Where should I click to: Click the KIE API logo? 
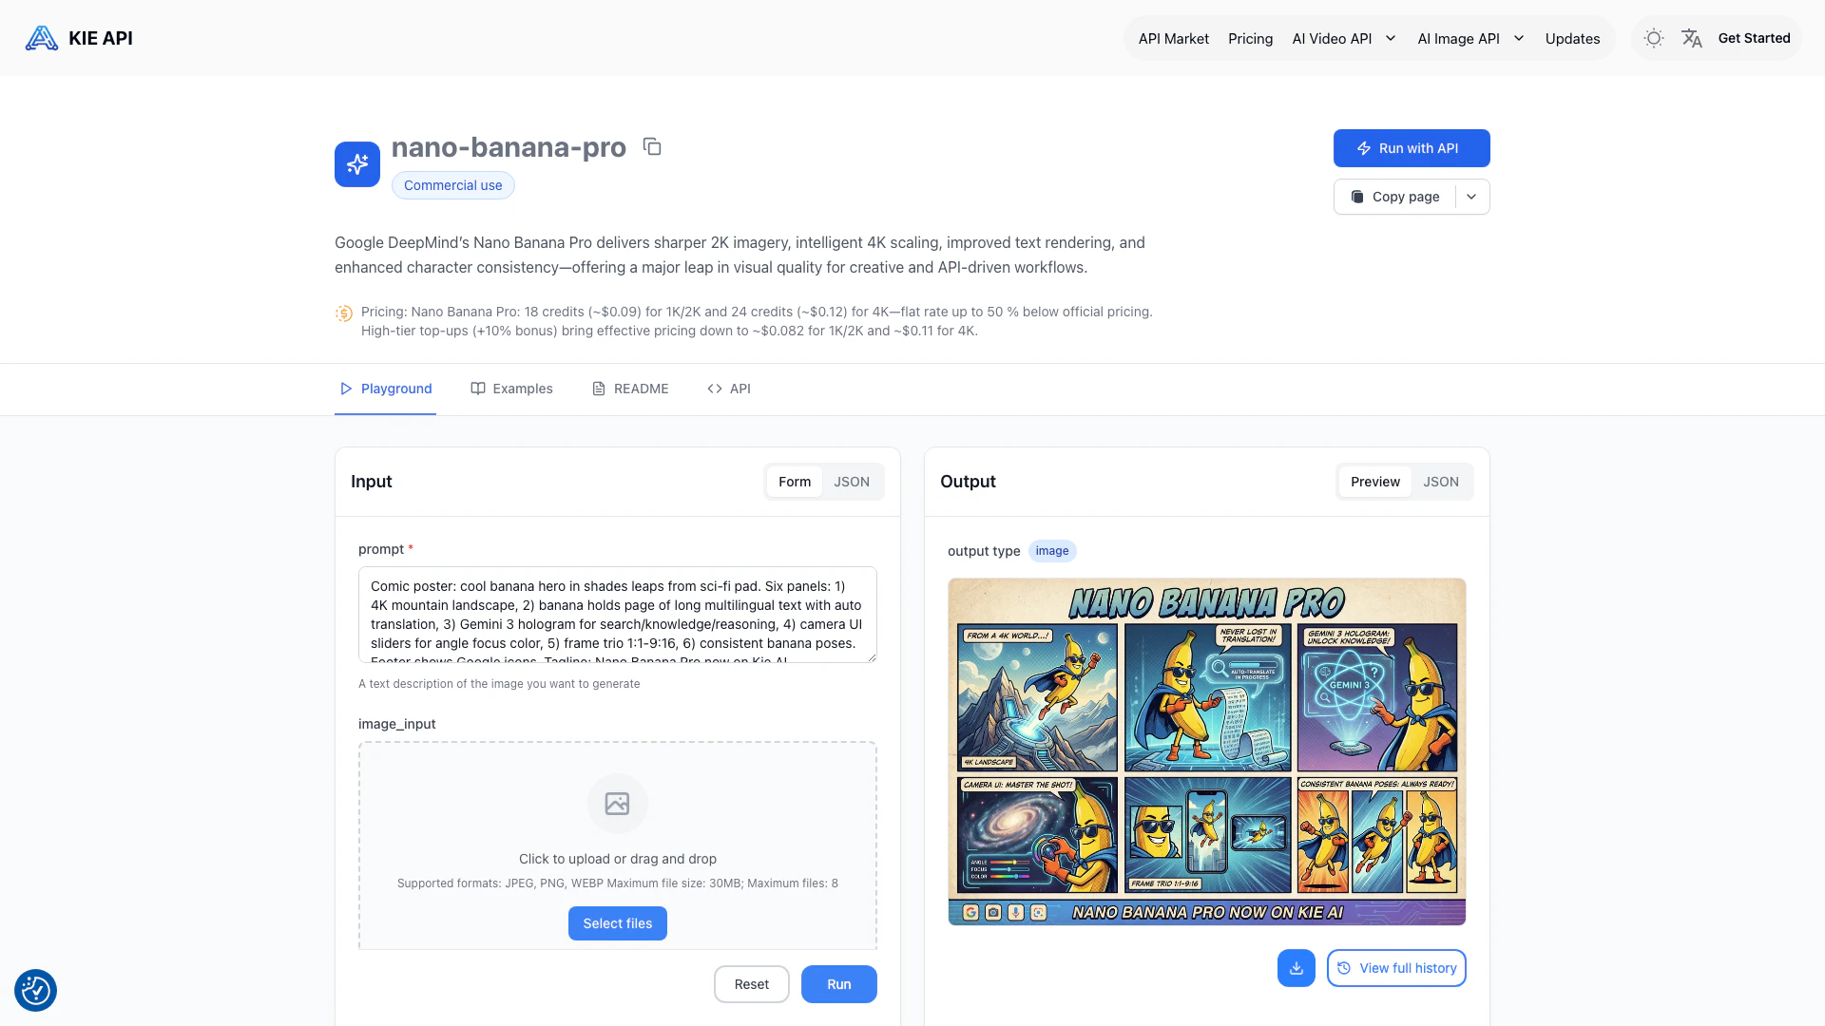pyautogui.click(x=79, y=38)
